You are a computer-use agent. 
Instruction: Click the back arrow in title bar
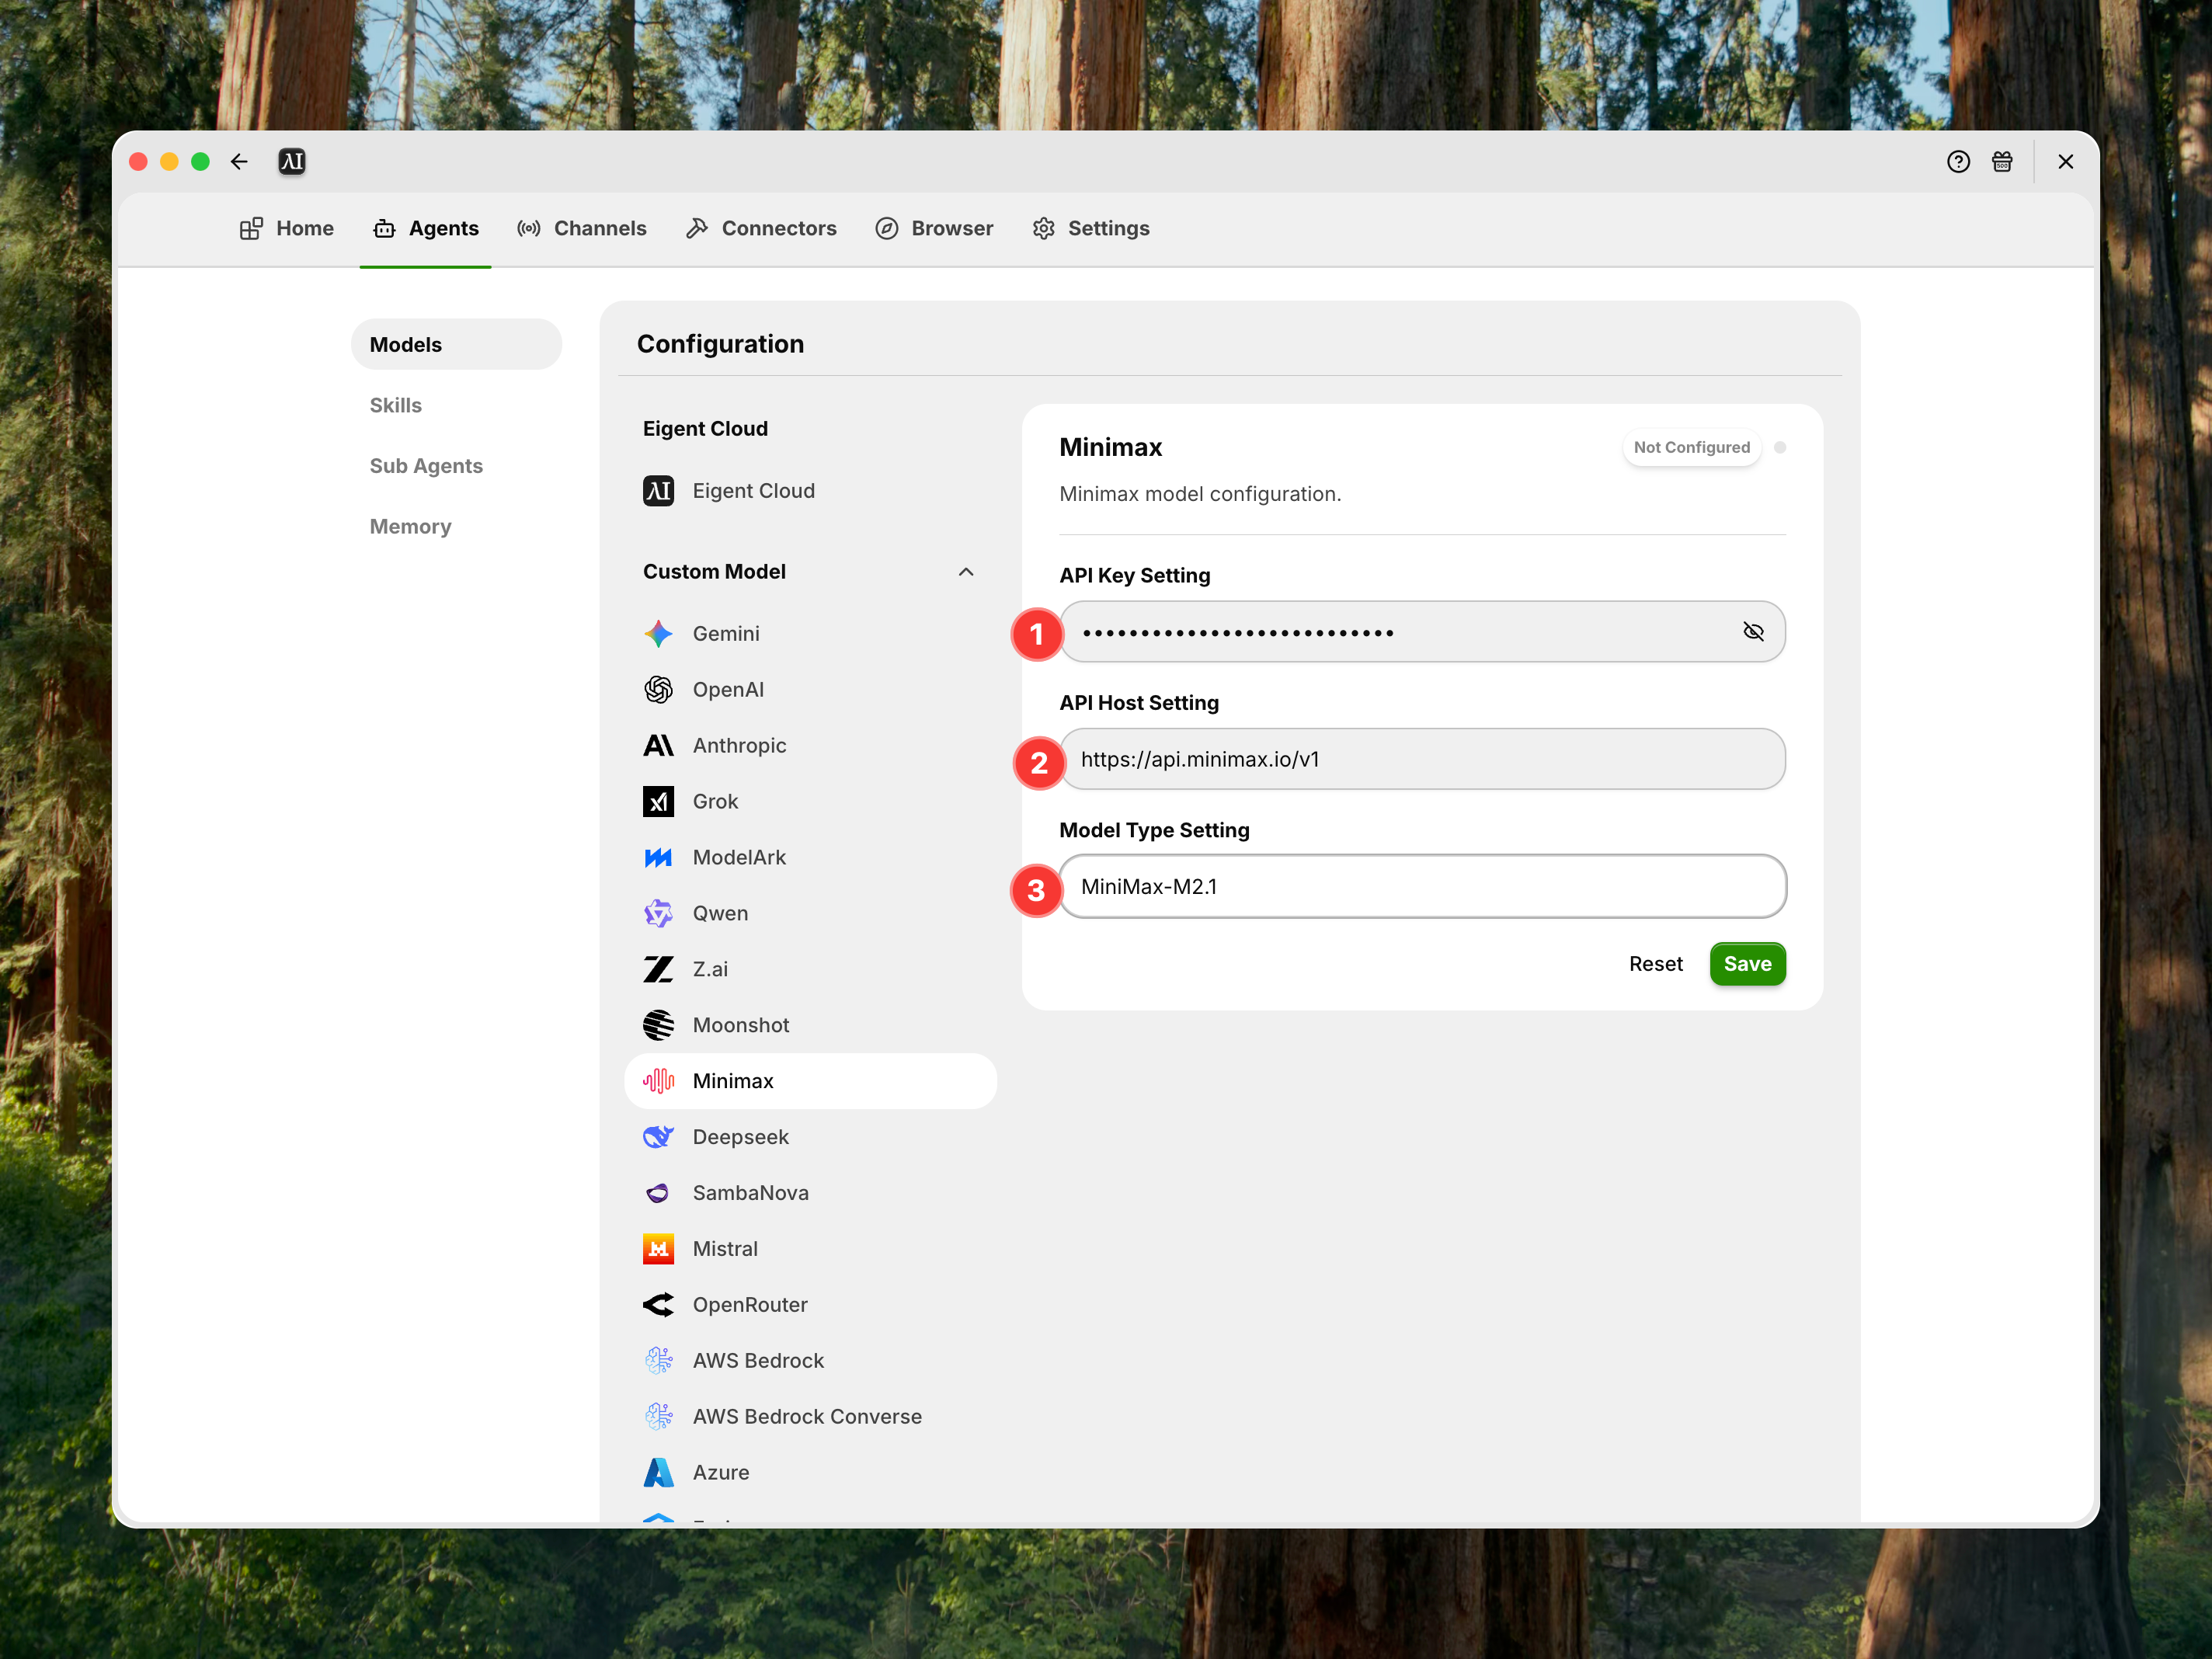point(239,162)
